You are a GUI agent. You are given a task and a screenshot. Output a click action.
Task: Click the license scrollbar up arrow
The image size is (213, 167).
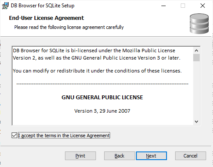pos(196,50)
